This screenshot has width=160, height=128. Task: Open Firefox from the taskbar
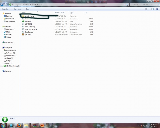pos(19,126)
